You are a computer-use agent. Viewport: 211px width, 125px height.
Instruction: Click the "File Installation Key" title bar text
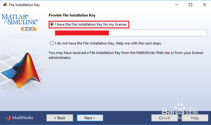pyautogui.click(x=24, y=5)
